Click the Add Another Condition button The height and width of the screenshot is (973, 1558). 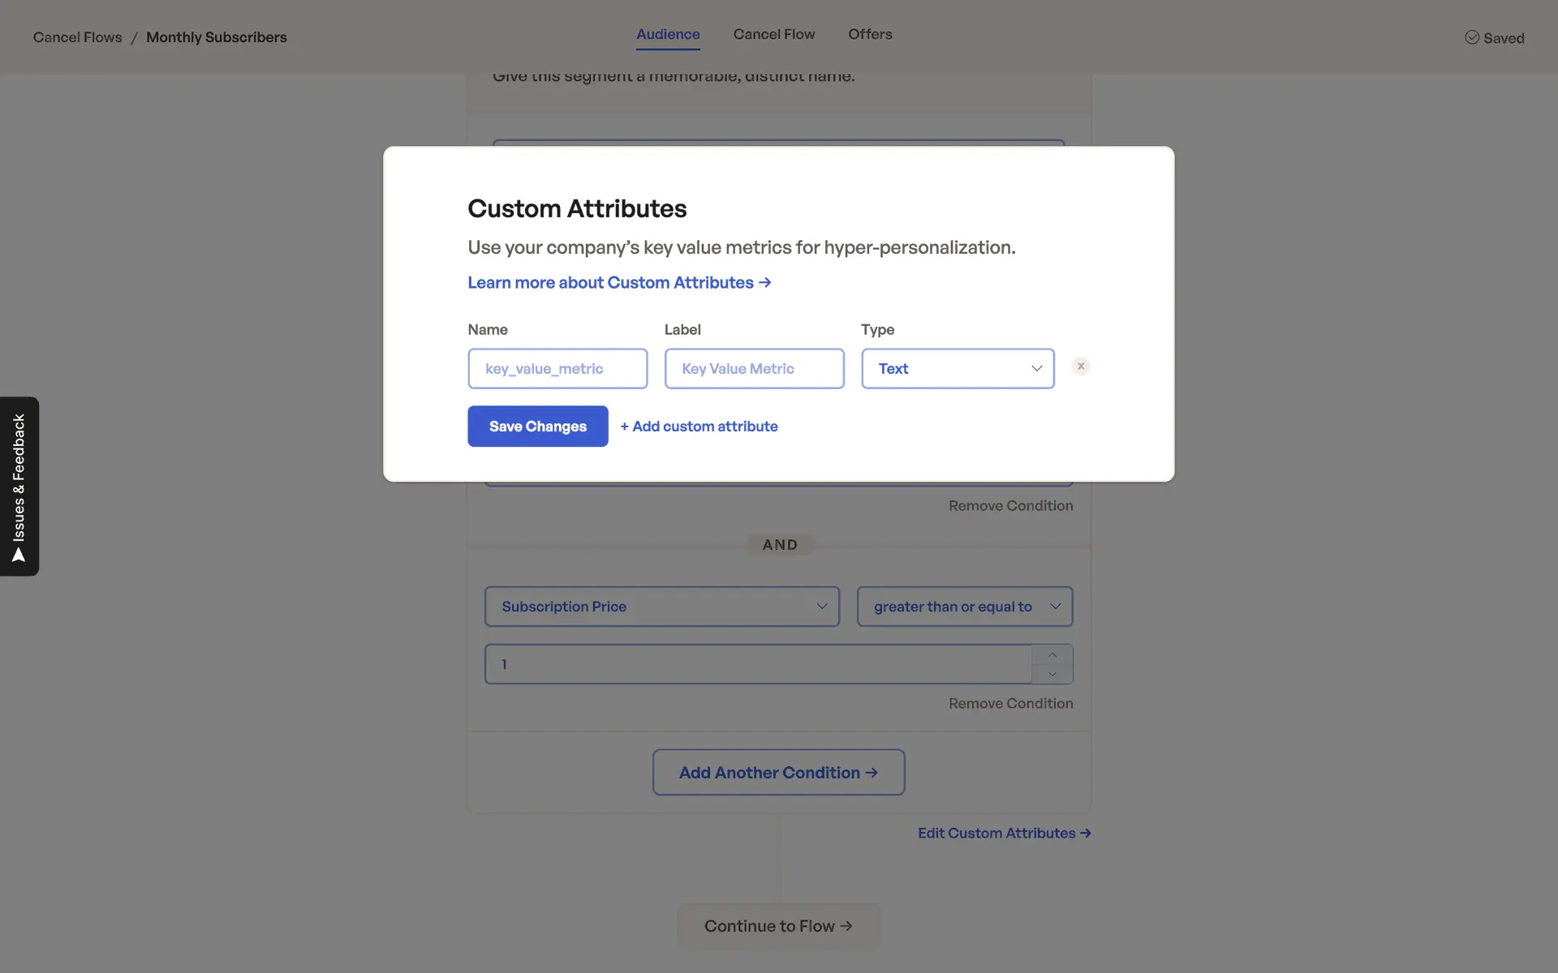coord(778,773)
